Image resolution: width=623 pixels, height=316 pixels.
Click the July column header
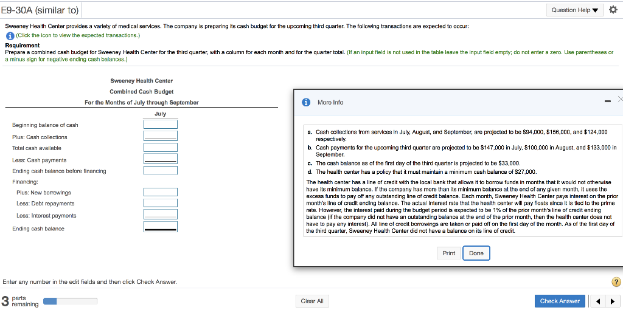click(x=160, y=114)
